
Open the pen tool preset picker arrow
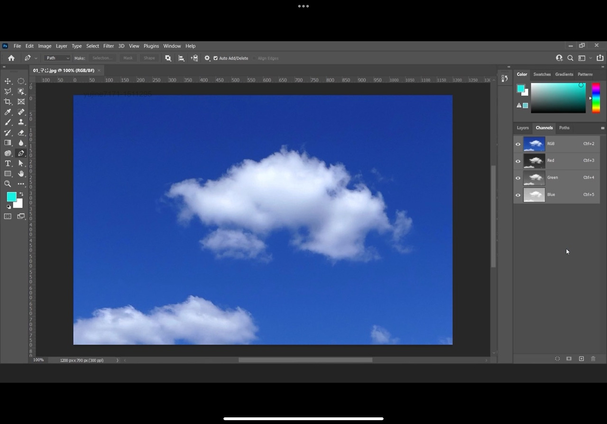36,58
